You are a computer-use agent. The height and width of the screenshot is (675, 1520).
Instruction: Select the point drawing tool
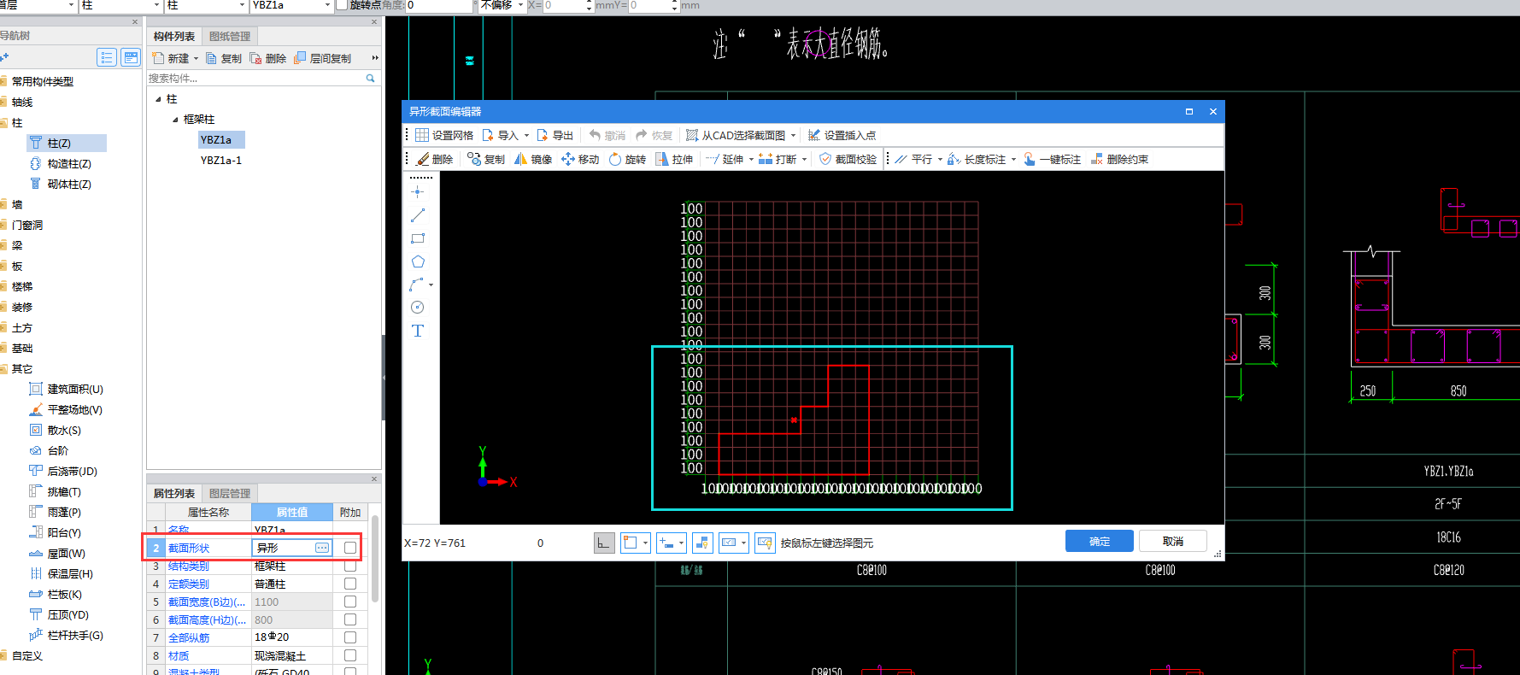418,192
